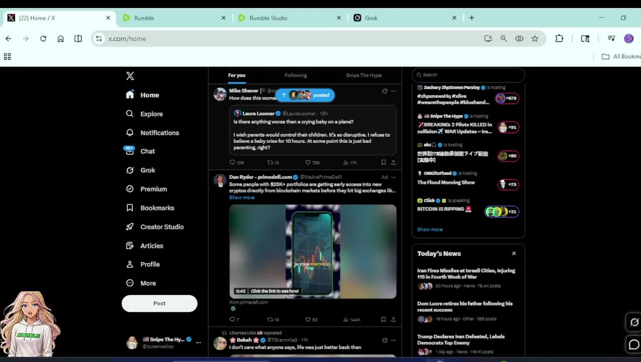This screenshot has height=362, width=641.
Task: Bookmark the Mike Shaner post
Action: [x=384, y=162]
